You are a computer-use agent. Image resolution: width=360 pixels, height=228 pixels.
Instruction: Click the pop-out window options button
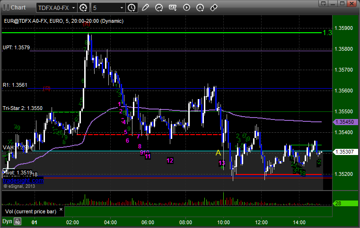(x=324, y=3)
